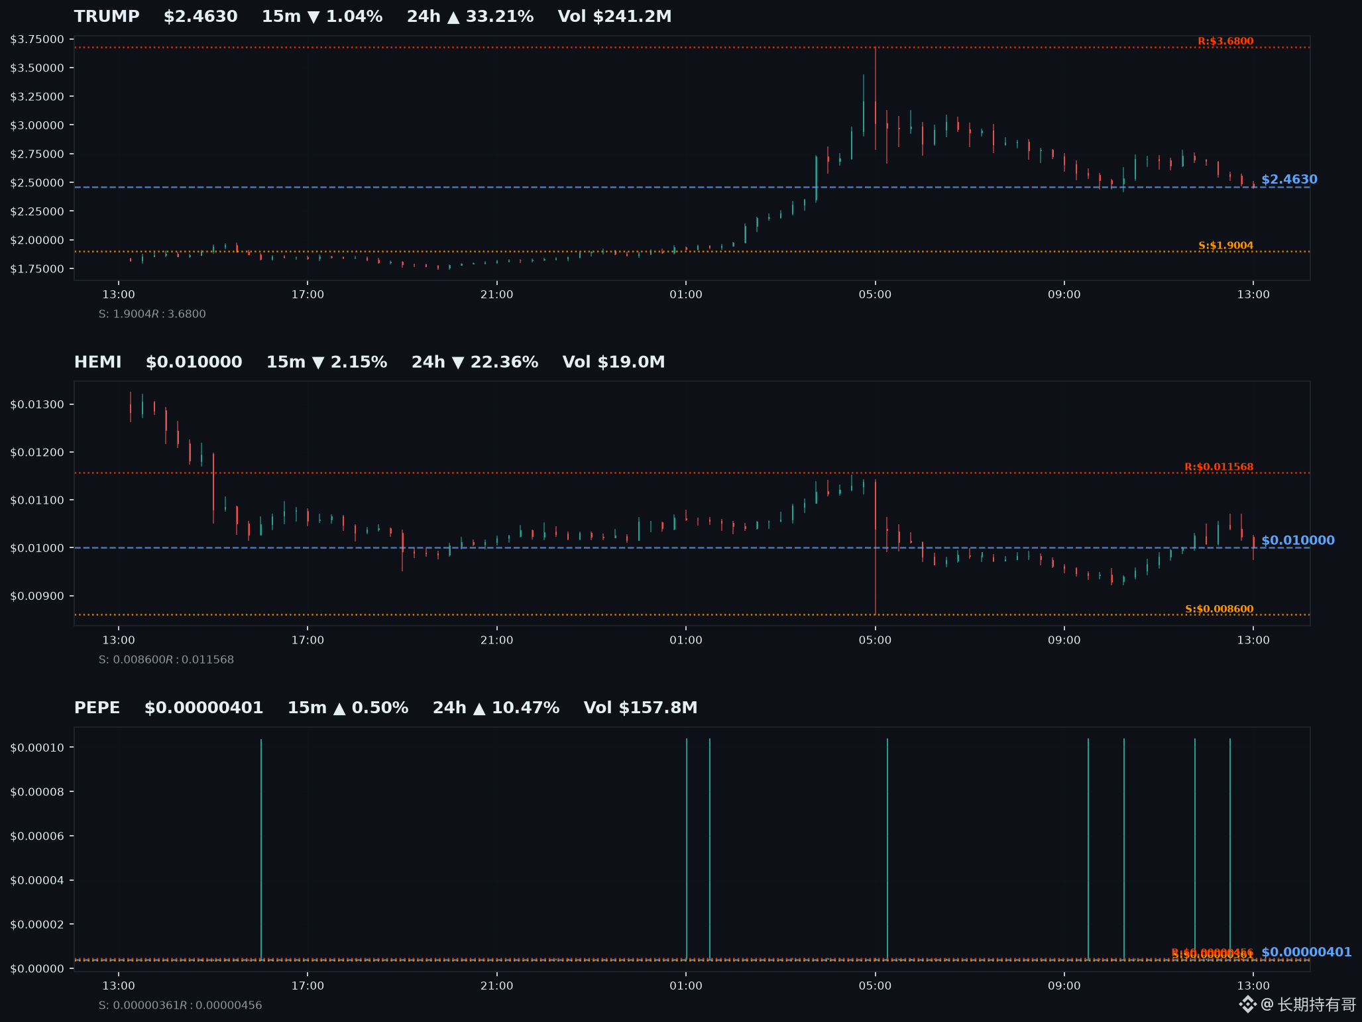Click 09:00 on the TRUMP time axis
This screenshot has height=1022, width=1362.
pyautogui.click(x=1064, y=295)
